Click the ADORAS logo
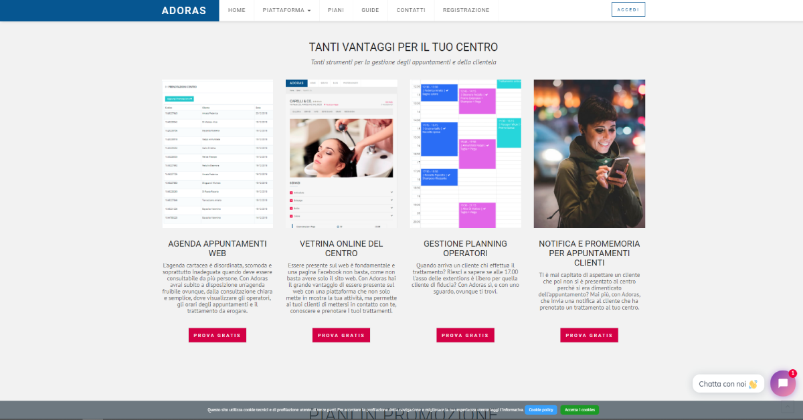803x420 pixels. (x=184, y=11)
